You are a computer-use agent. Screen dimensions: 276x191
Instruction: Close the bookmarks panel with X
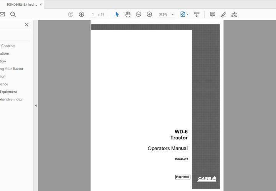coord(26,25)
